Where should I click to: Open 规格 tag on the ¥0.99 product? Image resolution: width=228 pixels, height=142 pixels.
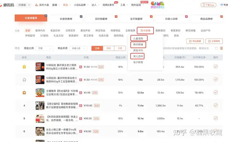click(95, 93)
